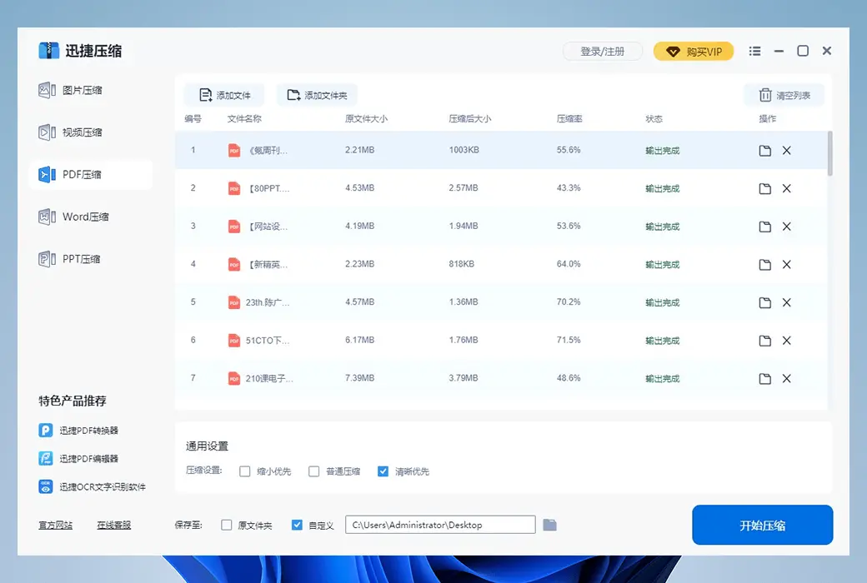Click 添加文件 button

point(224,95)
